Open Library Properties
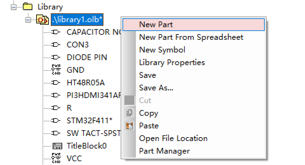 click(x=172, y=63)
